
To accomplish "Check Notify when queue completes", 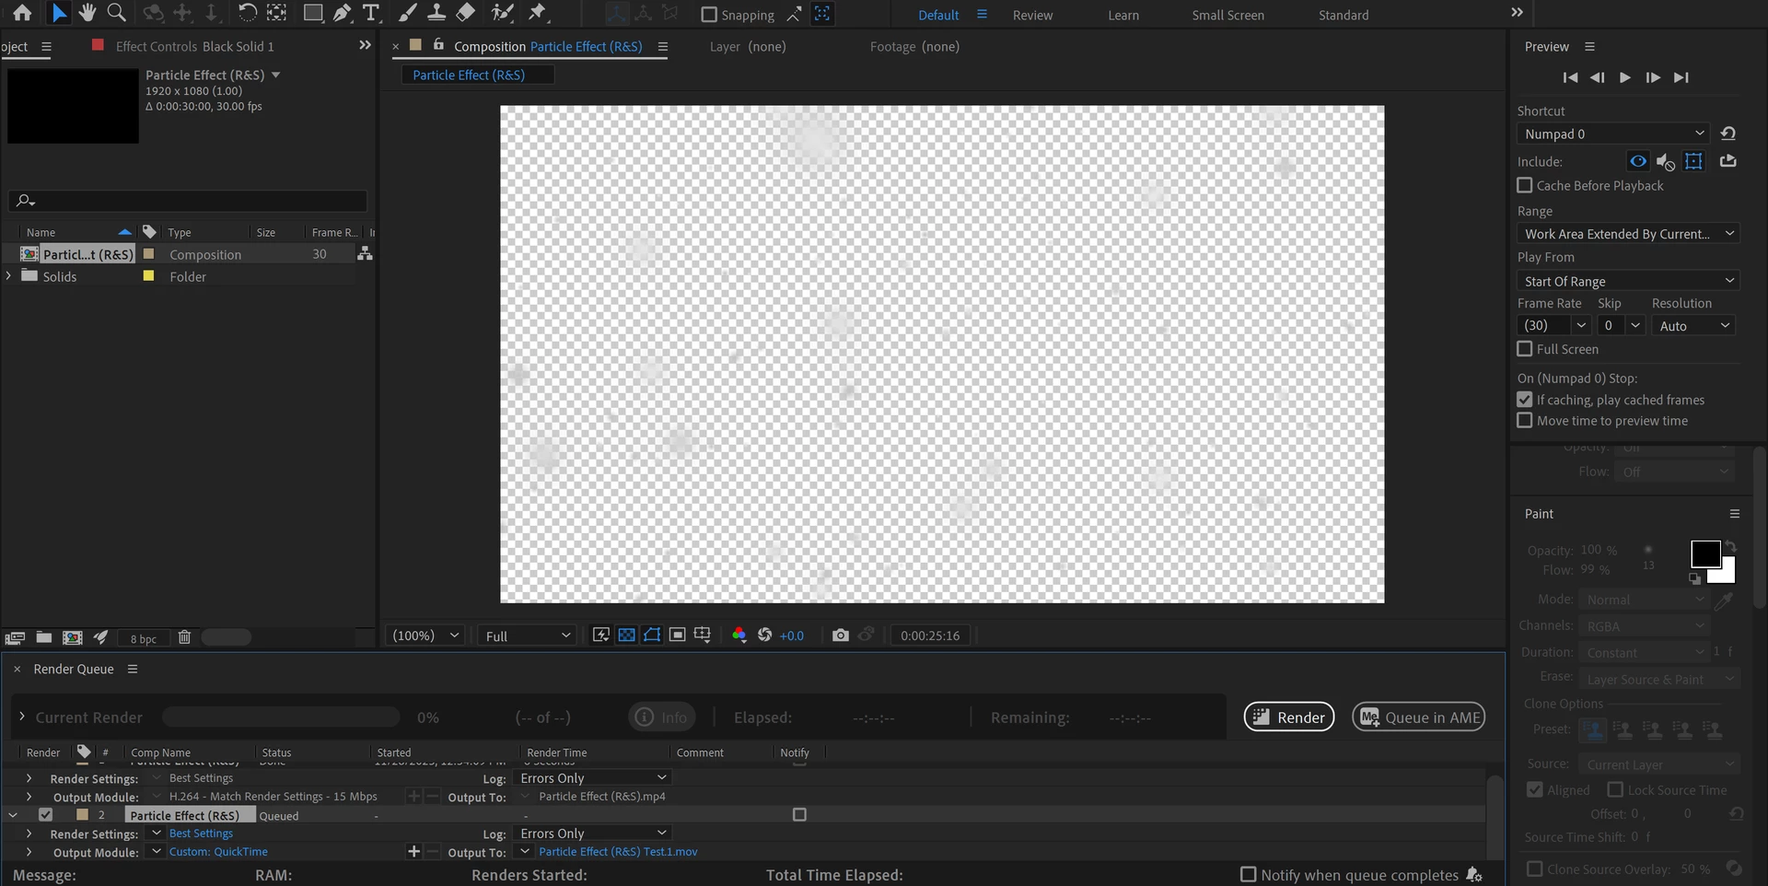I will pyautogui.click(x=1249, y=874).
